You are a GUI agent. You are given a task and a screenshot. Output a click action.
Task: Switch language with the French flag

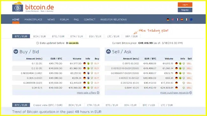click(x=177, y=19)
